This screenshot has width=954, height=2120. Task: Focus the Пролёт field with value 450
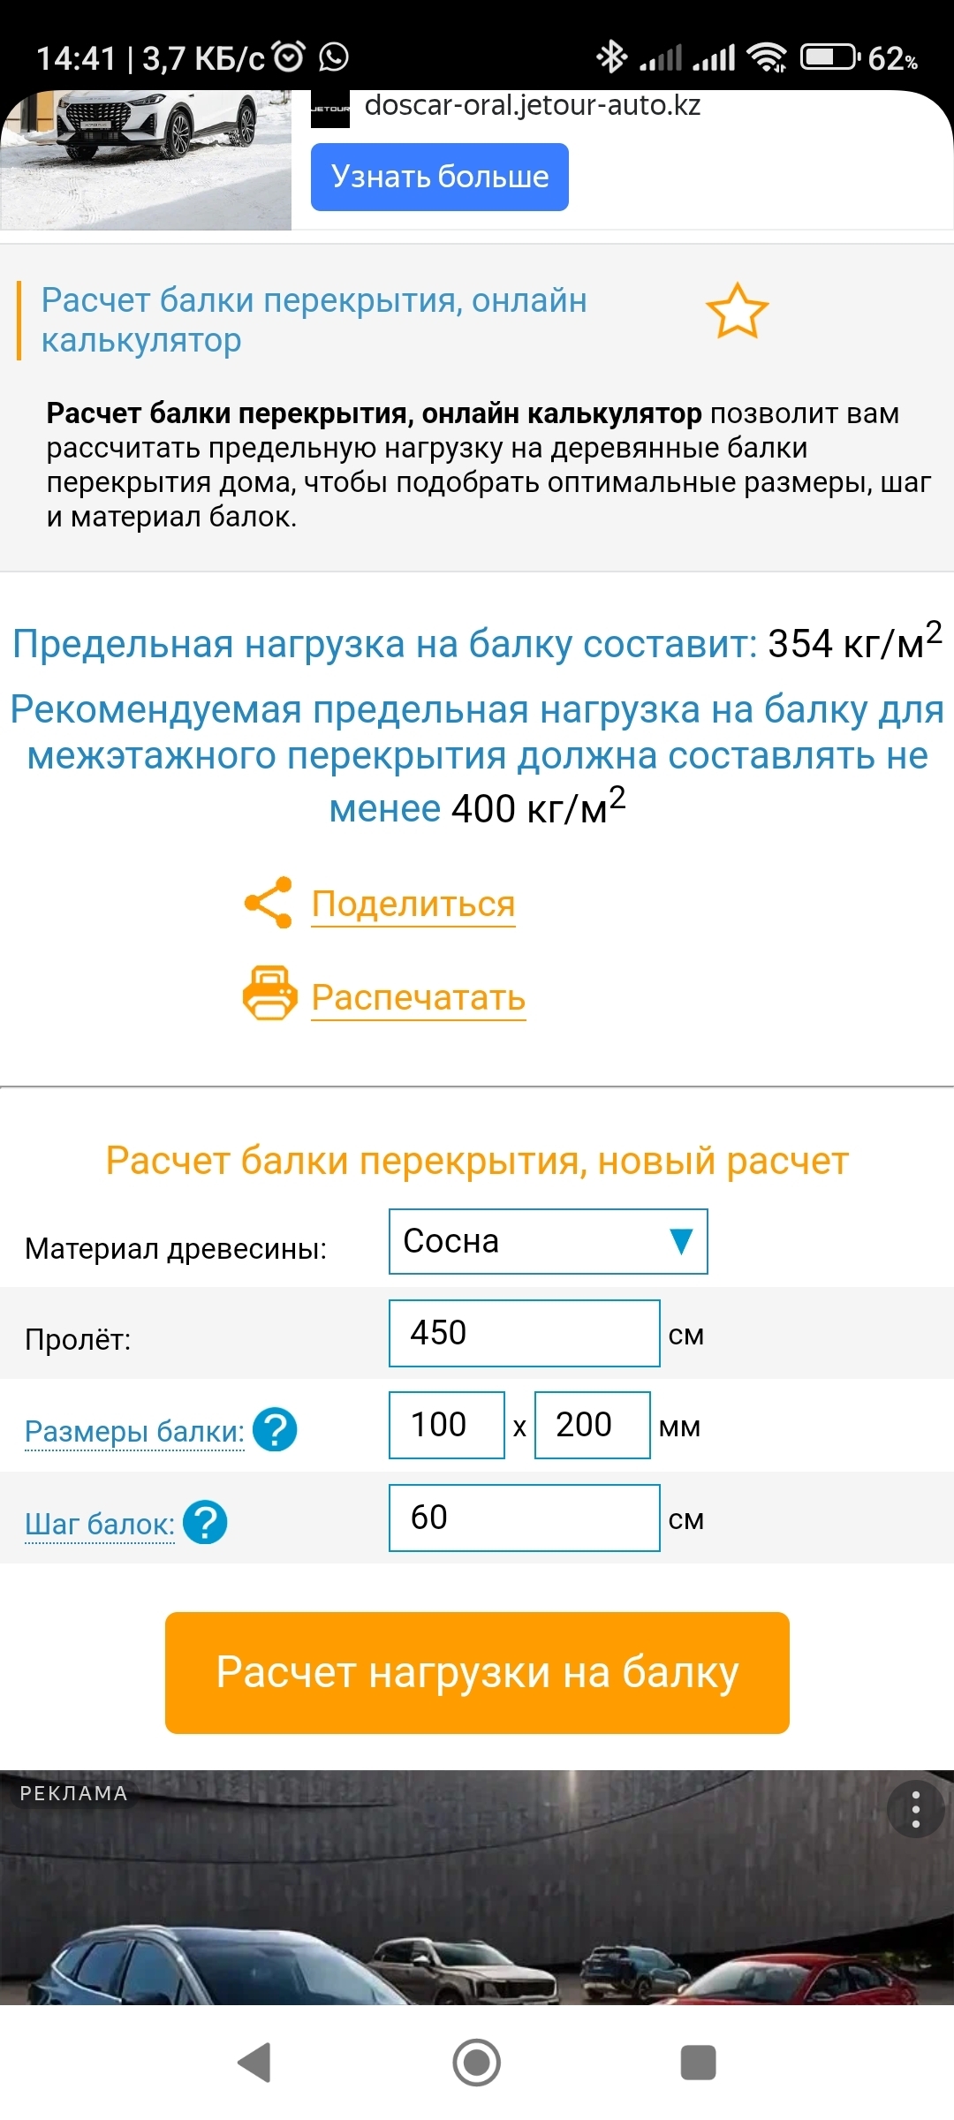pyautogui.click(x=524, y=1333)
